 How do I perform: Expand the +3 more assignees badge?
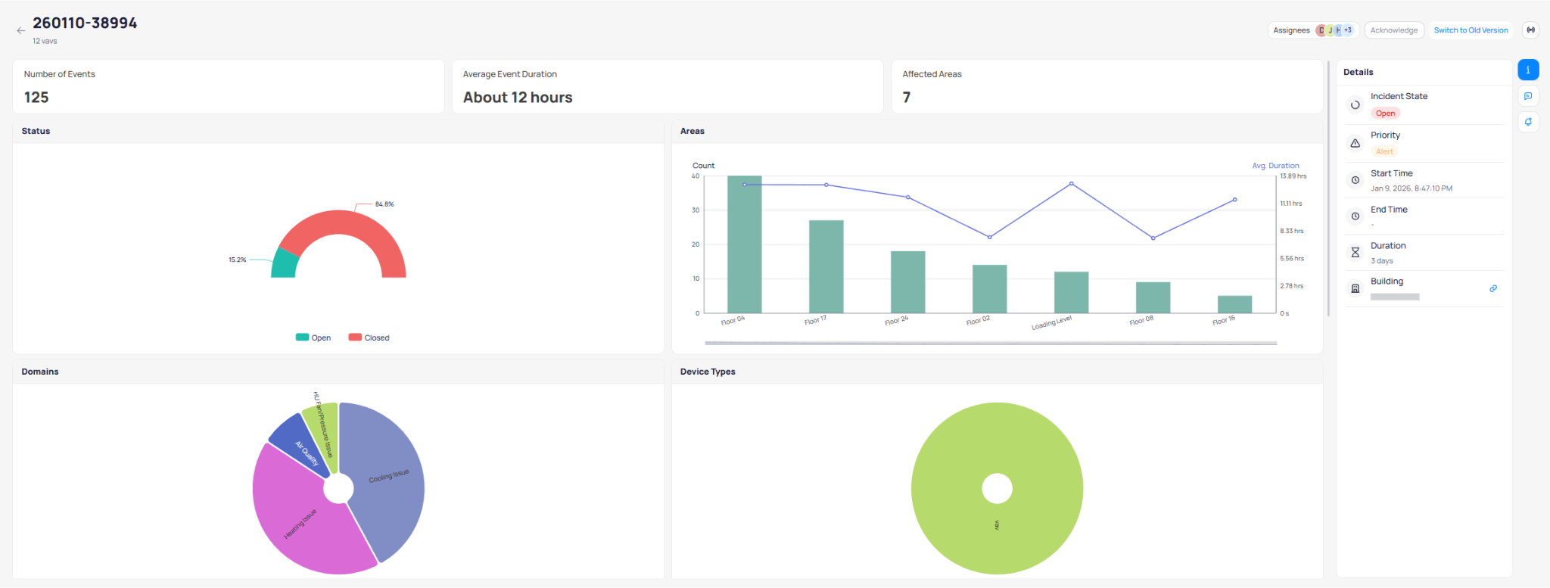point(1348,30)
